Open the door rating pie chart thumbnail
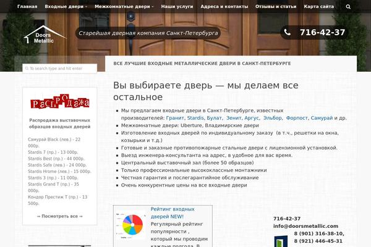 131,225
